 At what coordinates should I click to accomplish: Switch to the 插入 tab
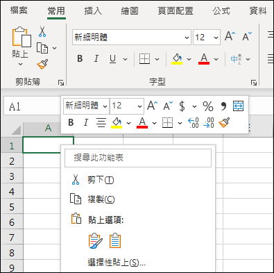pos(93,11)
